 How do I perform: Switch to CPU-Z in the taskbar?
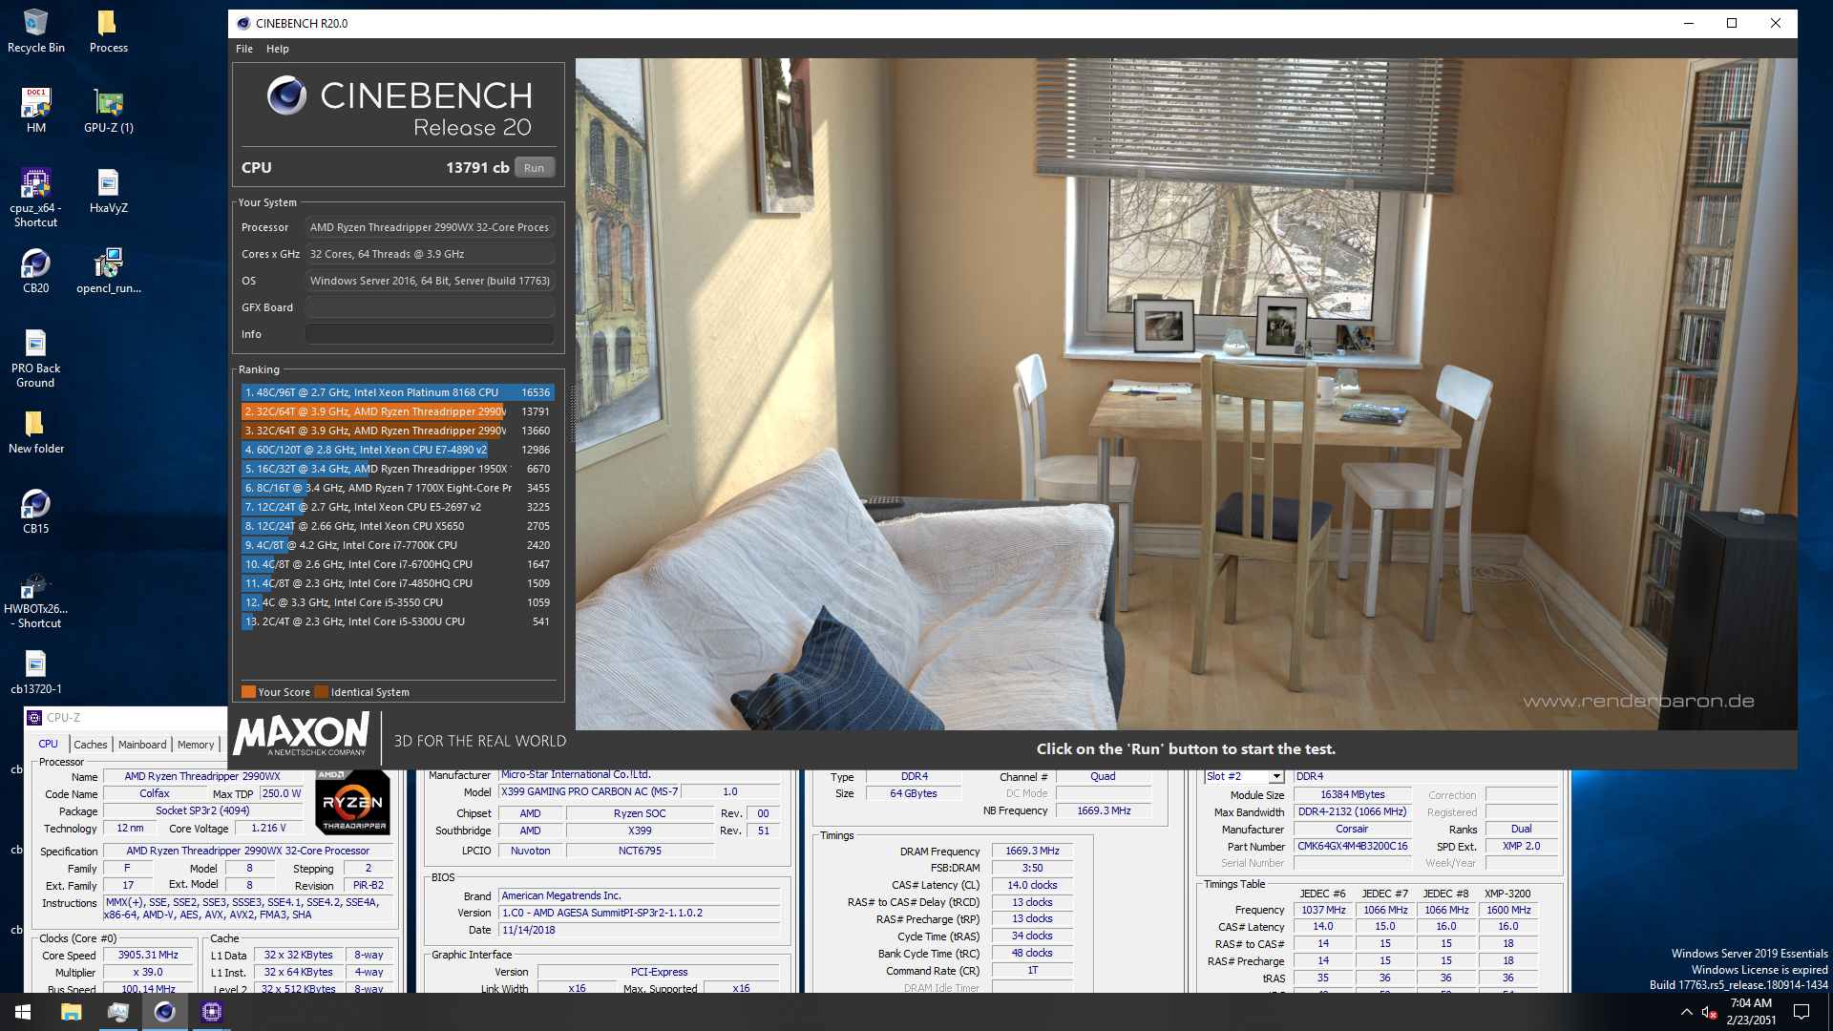211,1012
